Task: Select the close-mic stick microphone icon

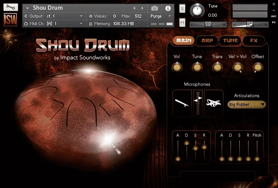Action: point(182,103)
